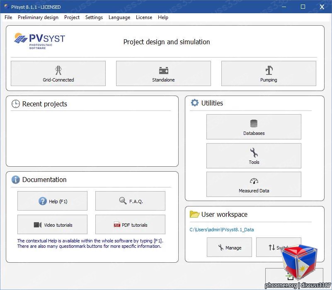This screenshot has height=290, width=332.
Task: Click the "questionmark buttons" hint line
Action: pos(89,246)
